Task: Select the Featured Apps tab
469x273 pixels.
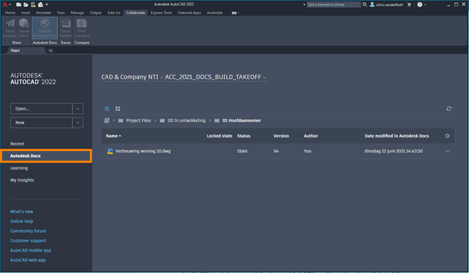Action: [x=189, y=13]
